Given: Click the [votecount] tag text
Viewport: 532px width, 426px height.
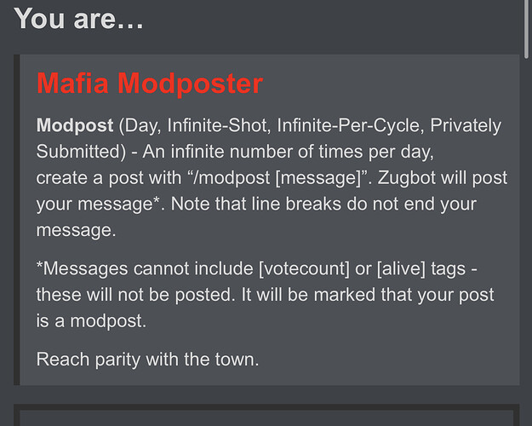Looking at the screenshot, I should coord(304,268).
